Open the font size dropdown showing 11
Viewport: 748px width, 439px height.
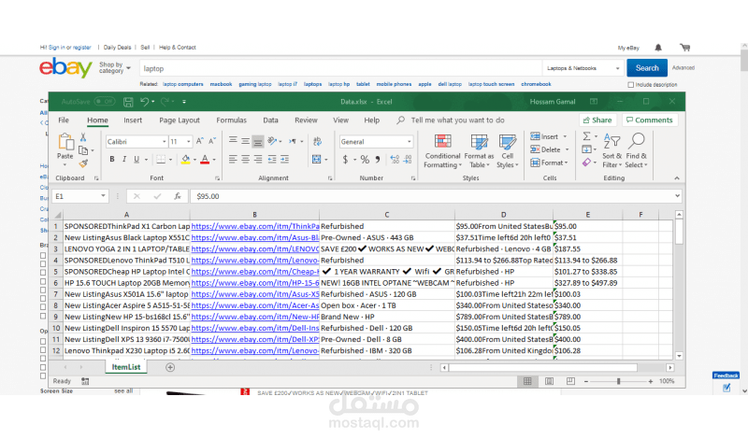(189, 142)
